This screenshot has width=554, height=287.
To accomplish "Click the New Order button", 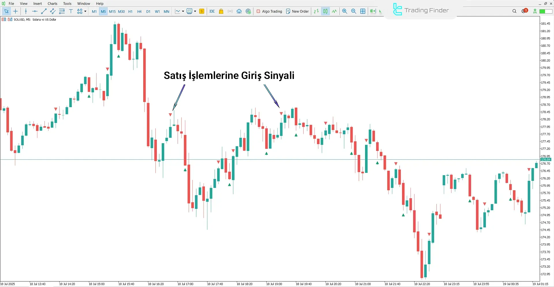I will pyautogui.click(x=297, y=11).
